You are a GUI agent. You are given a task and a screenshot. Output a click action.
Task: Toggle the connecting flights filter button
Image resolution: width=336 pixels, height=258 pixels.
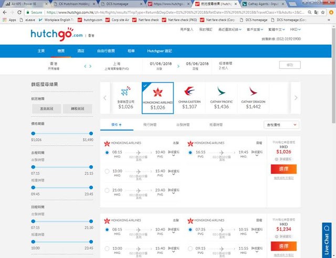point(78,109)
